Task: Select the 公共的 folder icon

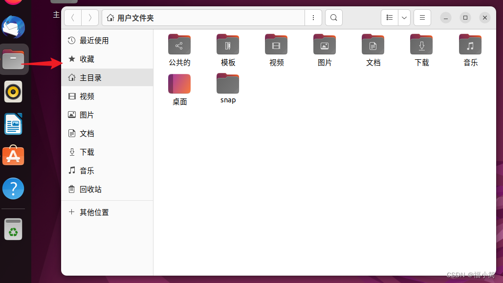Action: point(179,45)
